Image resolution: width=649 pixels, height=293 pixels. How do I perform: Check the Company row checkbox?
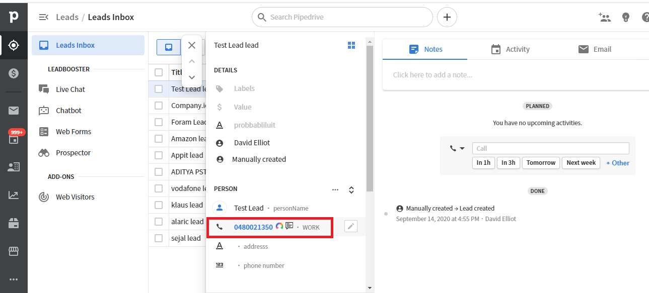[159, 106]
